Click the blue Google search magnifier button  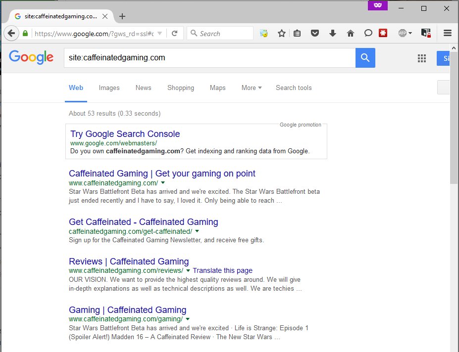365,58
